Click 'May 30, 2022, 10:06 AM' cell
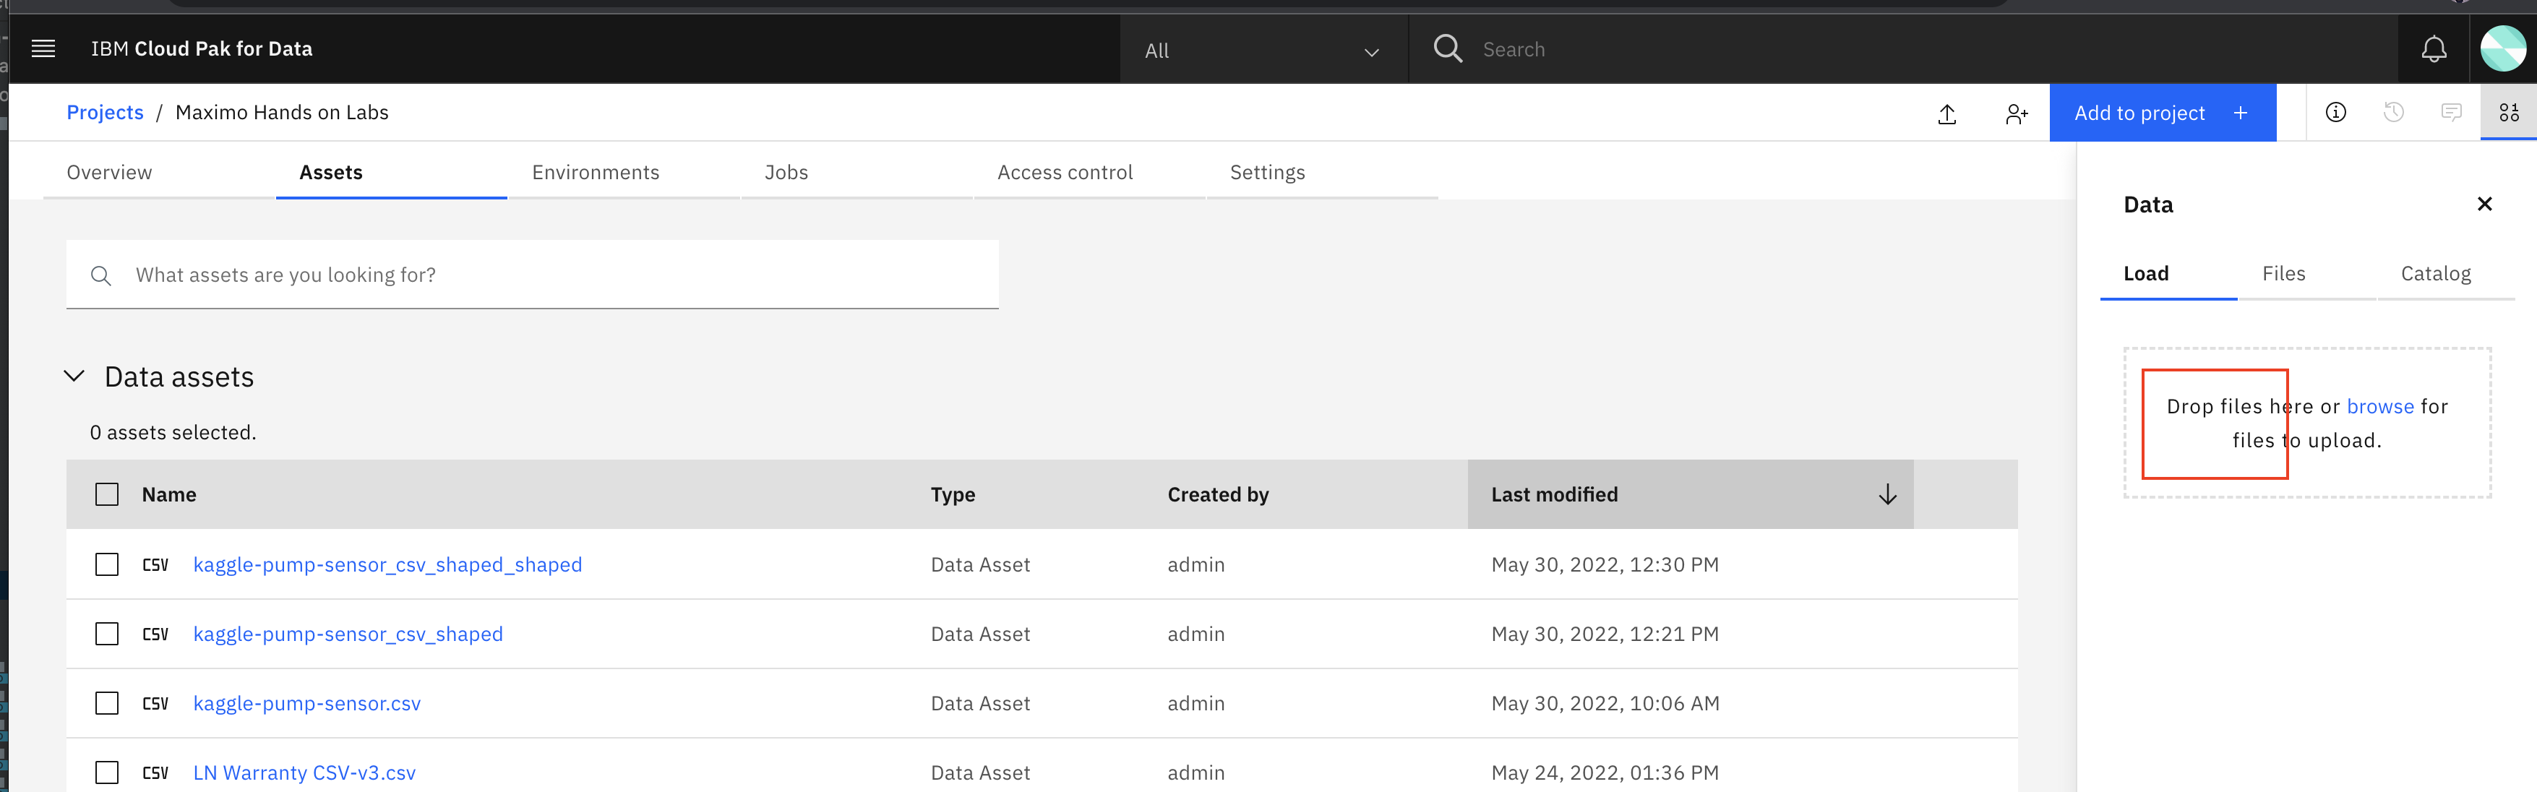The height and width of the screenshot is (792, 2537). 1605,703
